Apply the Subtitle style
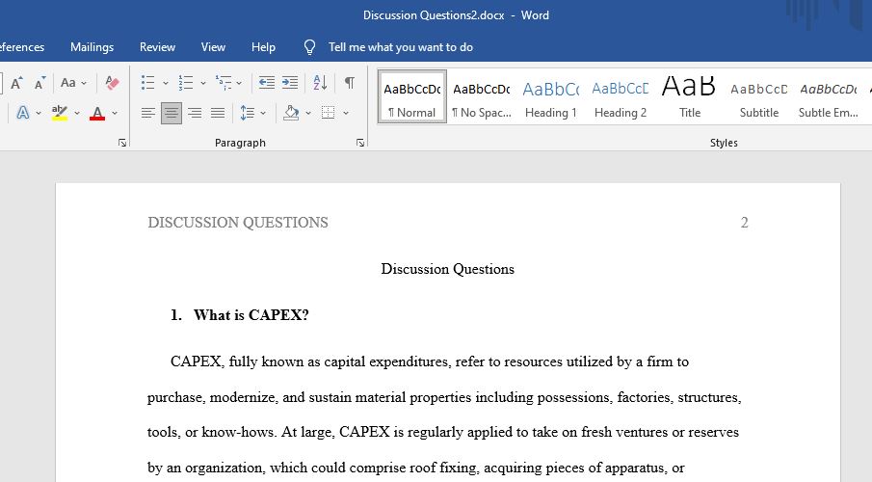This screenshot has height=482, width=872. click(x=759, y=96)
